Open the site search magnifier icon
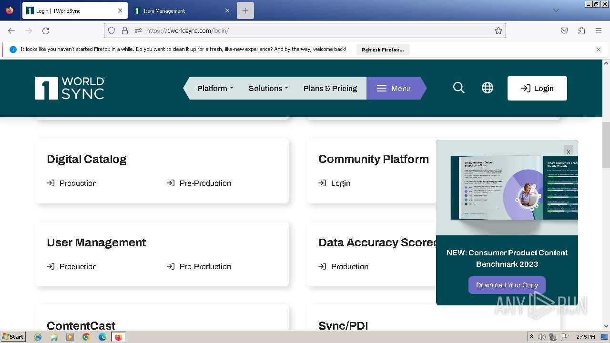 click(459, 88)
